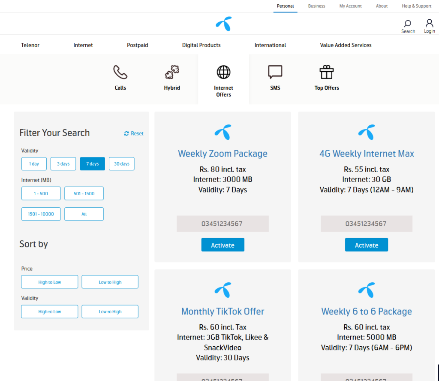Click 'Validity: 7 Days (6AM – 6PM)' text
The height and width of the screenshot is (381, 439).
(x=367, y=348)
